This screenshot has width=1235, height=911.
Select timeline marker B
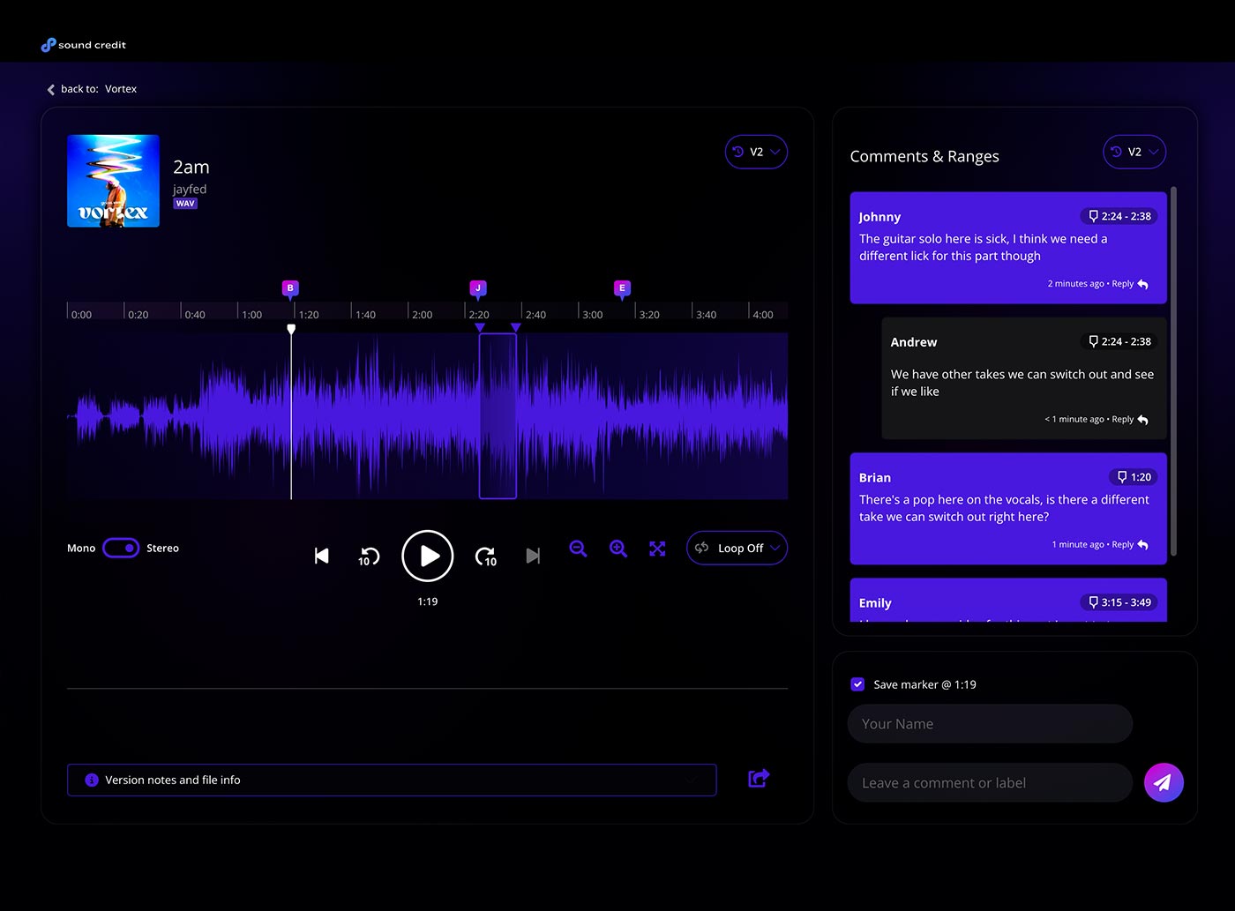click(x=290, y=288)
